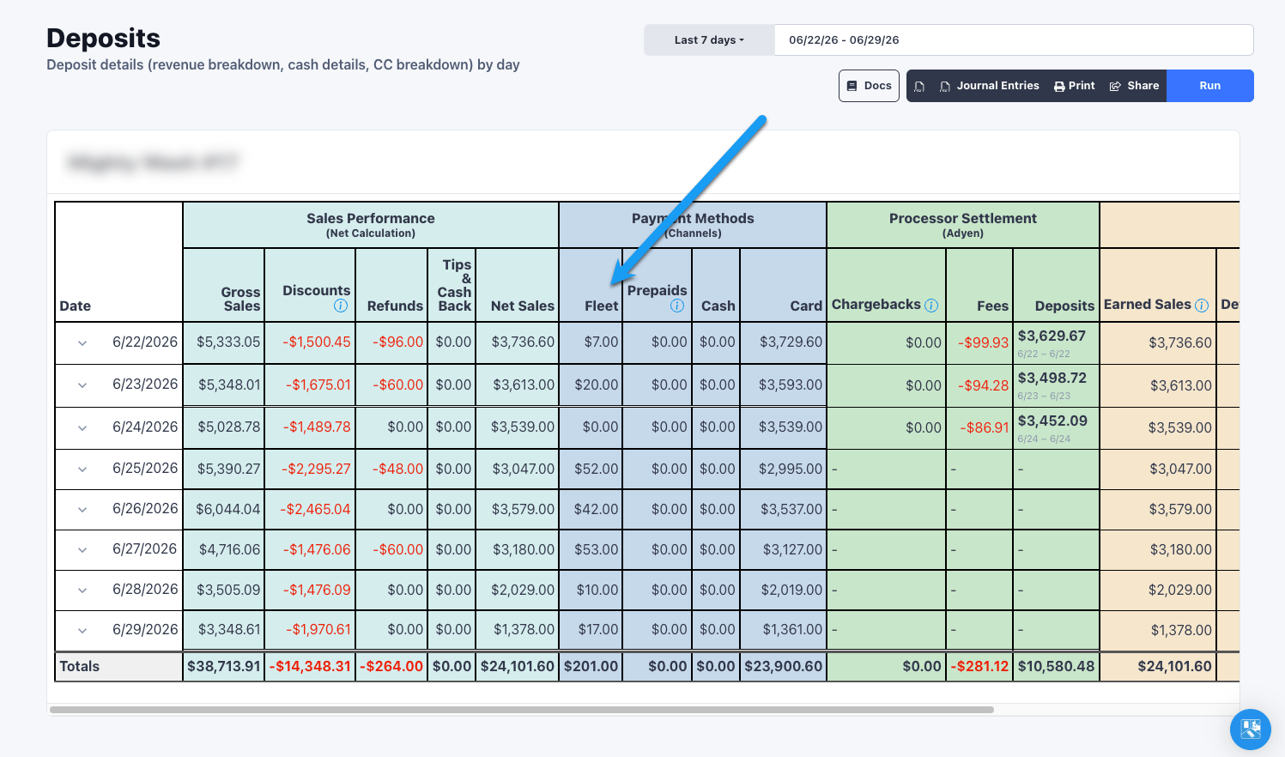Image resolution: width=1285 pixels, height=757 pixels.
Task: Click discount value -$1,970.61
Action: point(318,630)
